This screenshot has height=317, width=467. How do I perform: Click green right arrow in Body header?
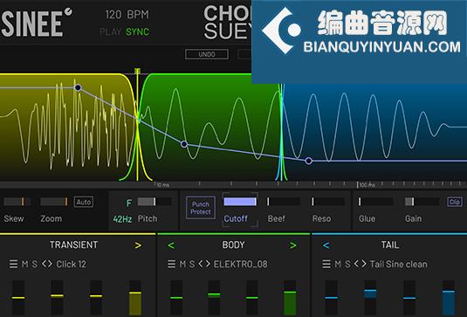[x=293, y=245]
